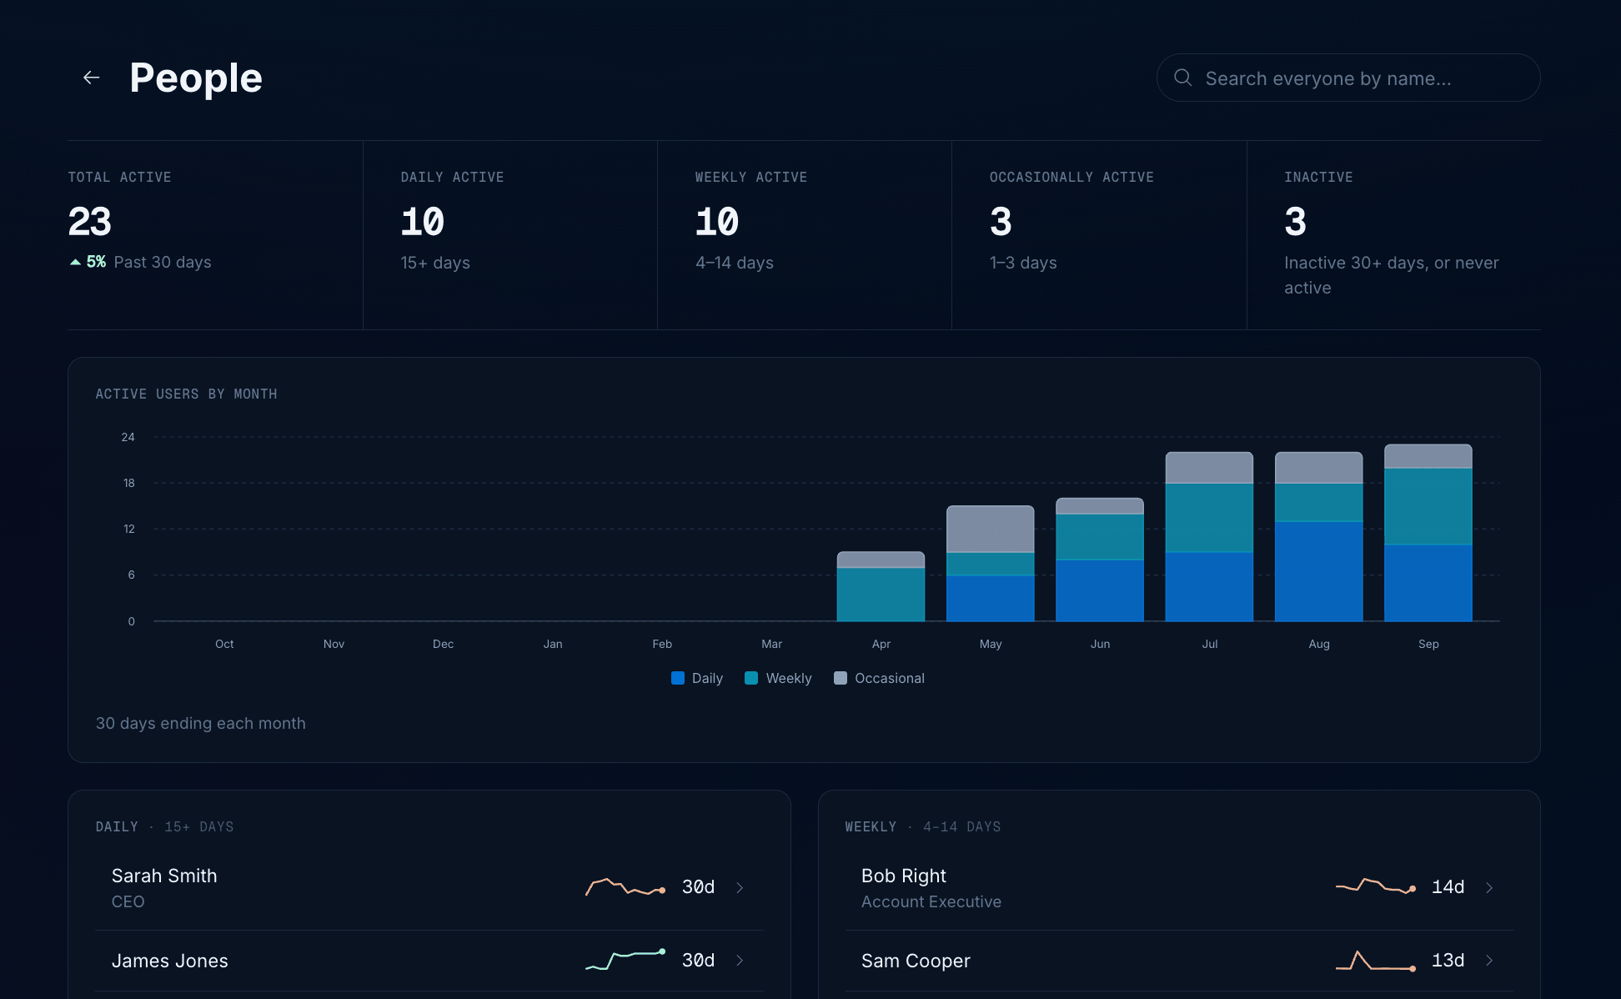This screenshot has width=1621, height=999.
Task: Click the 'DAILY · 15+ DAYS' section header
Action: tap(164, 826)
